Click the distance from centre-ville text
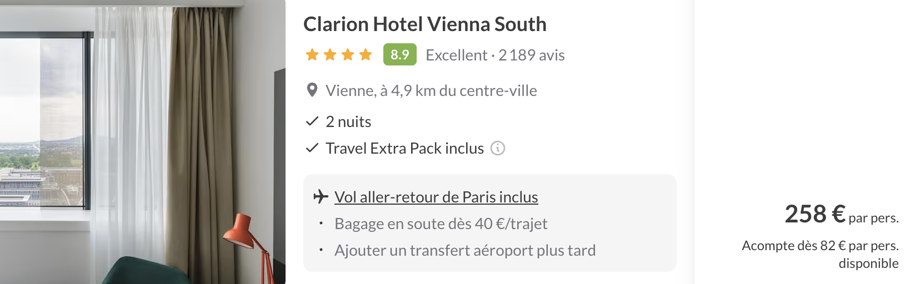The width and height of the screenshot is (910, 284). 431,90
